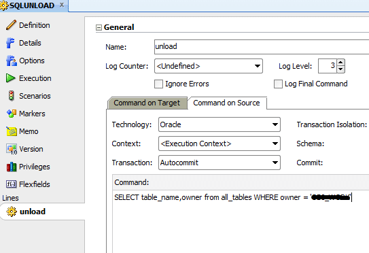This screenshot has width=369, height=253.
Task: Click the Markers icon in sidebar
Action: pyautogui.click(x=12, y=114)
